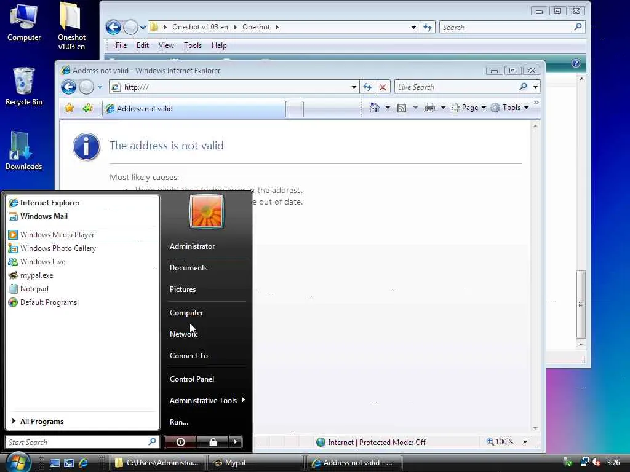Click the Explorer window scrollbar thumb
630x472 pixels.
tap(581, 304)
